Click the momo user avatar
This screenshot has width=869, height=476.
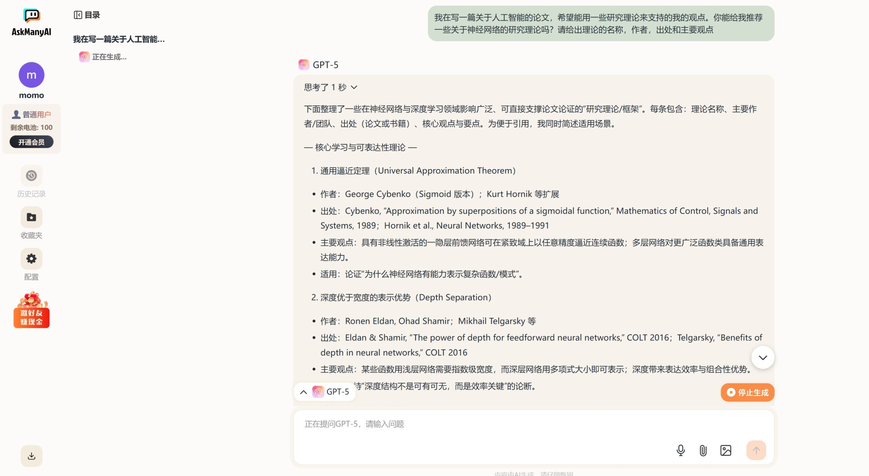(31, 75)
